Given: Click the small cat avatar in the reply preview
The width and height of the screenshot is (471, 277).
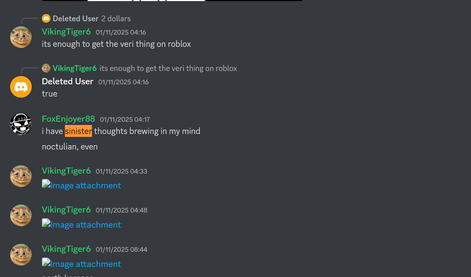Looking at the screenshot, I should [46, 68].
